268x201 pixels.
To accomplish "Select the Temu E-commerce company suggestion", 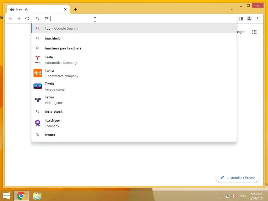I will coord(134,73).
